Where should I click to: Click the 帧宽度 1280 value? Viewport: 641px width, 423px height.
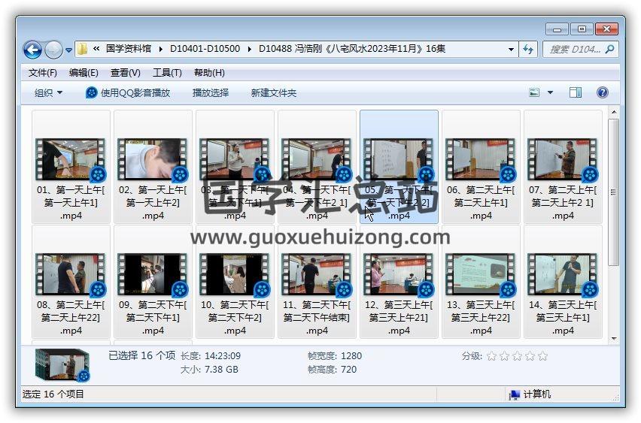point(351,356)
